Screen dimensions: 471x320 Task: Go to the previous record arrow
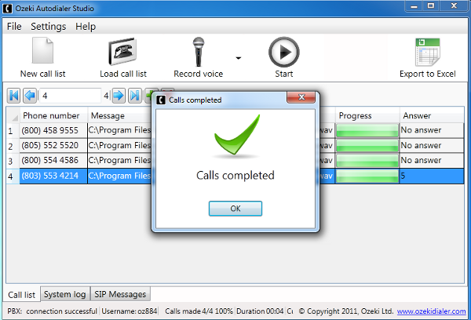pyautogui.click(x=30, y=96)
